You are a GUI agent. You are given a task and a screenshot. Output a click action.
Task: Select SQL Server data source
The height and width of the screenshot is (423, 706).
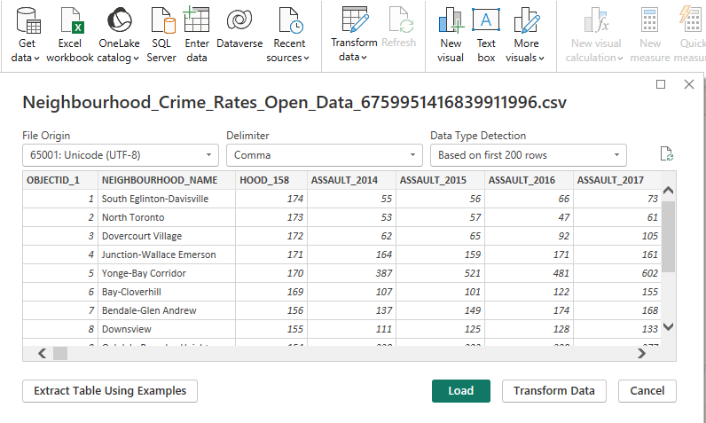point(161,34)
